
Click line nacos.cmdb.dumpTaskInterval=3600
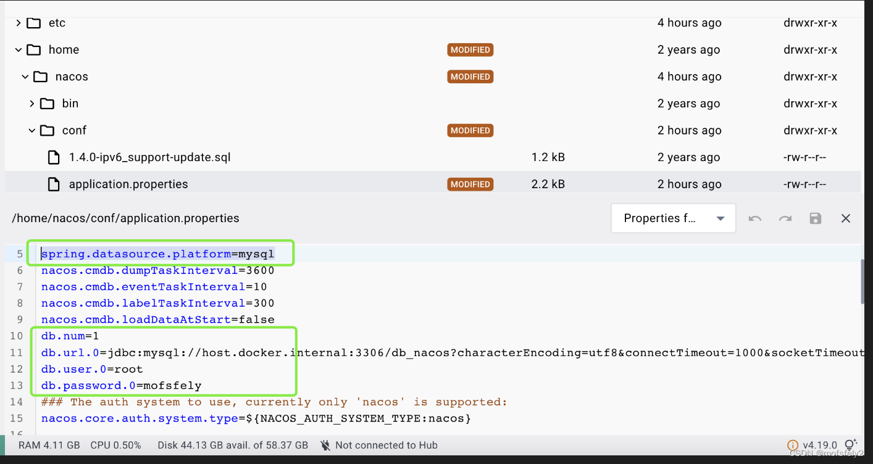157,270
